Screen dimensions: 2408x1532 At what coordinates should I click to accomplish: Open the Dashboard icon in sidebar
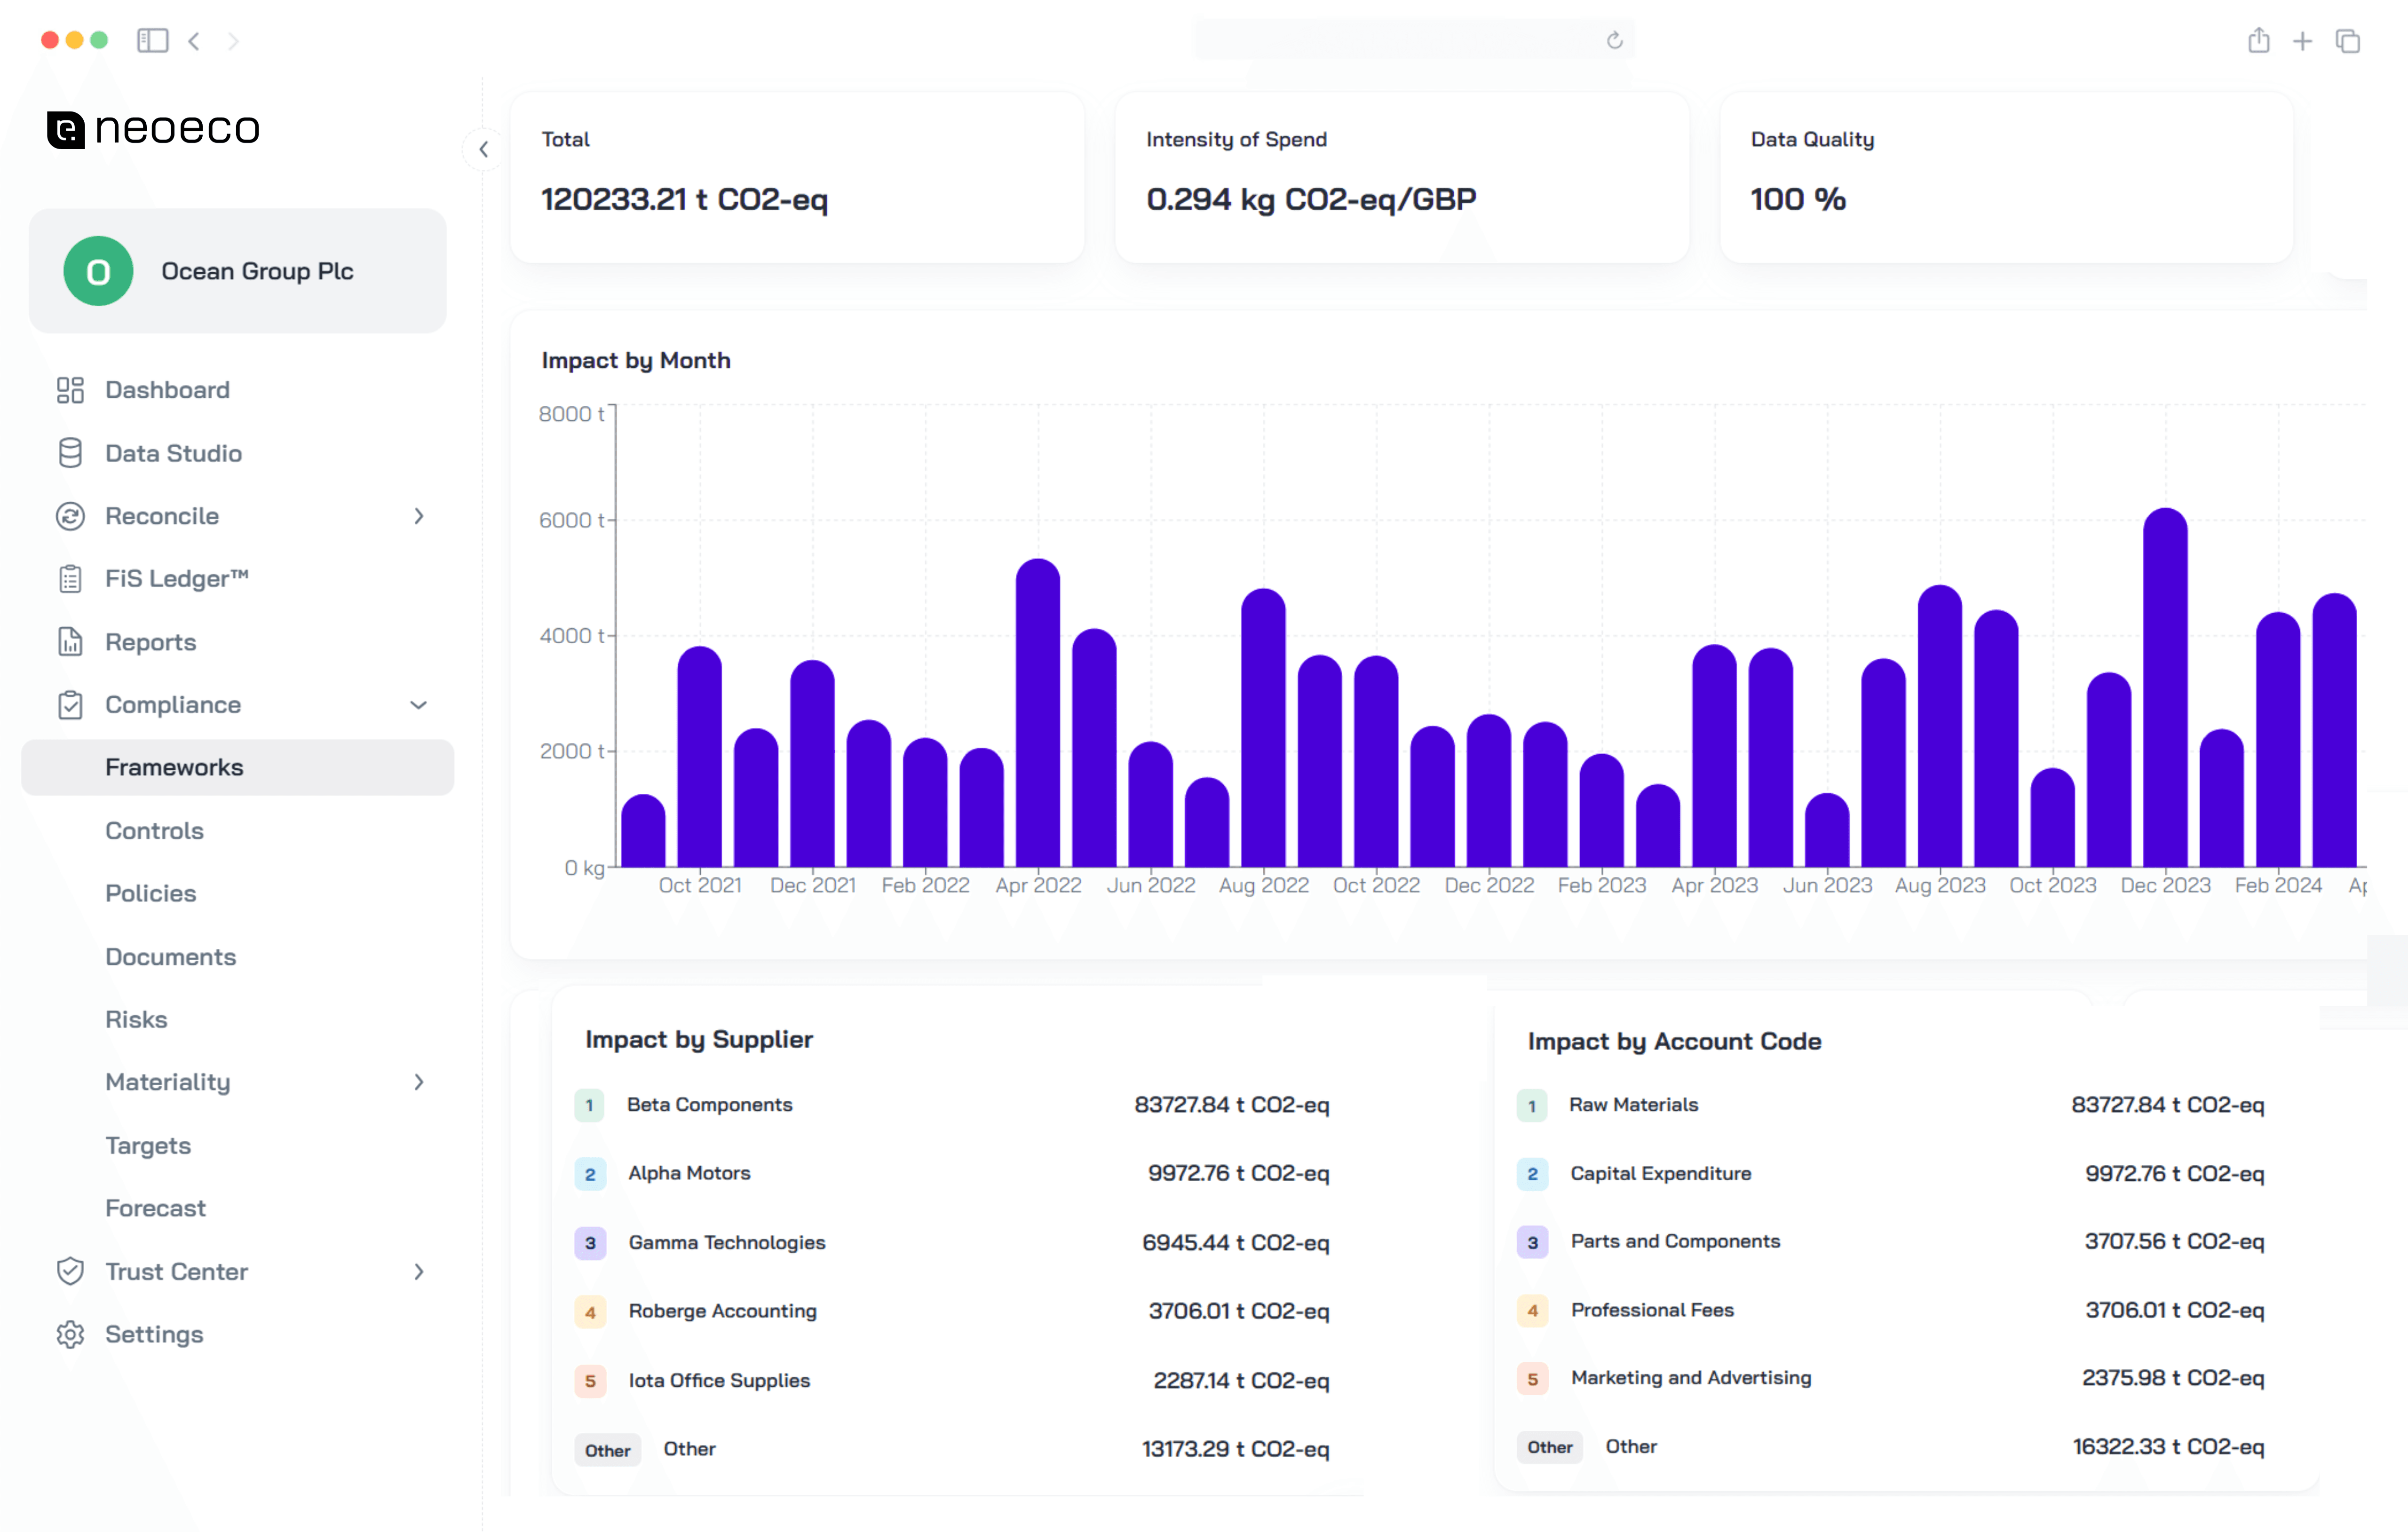(x=70, y=390)
